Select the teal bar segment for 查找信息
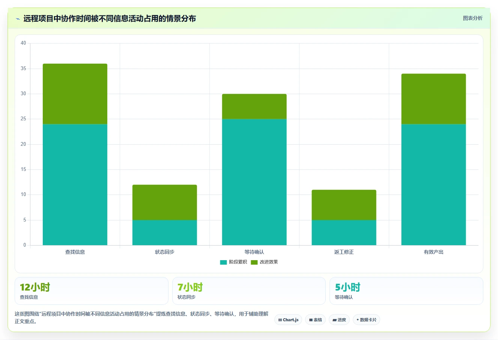 point(75,184)
